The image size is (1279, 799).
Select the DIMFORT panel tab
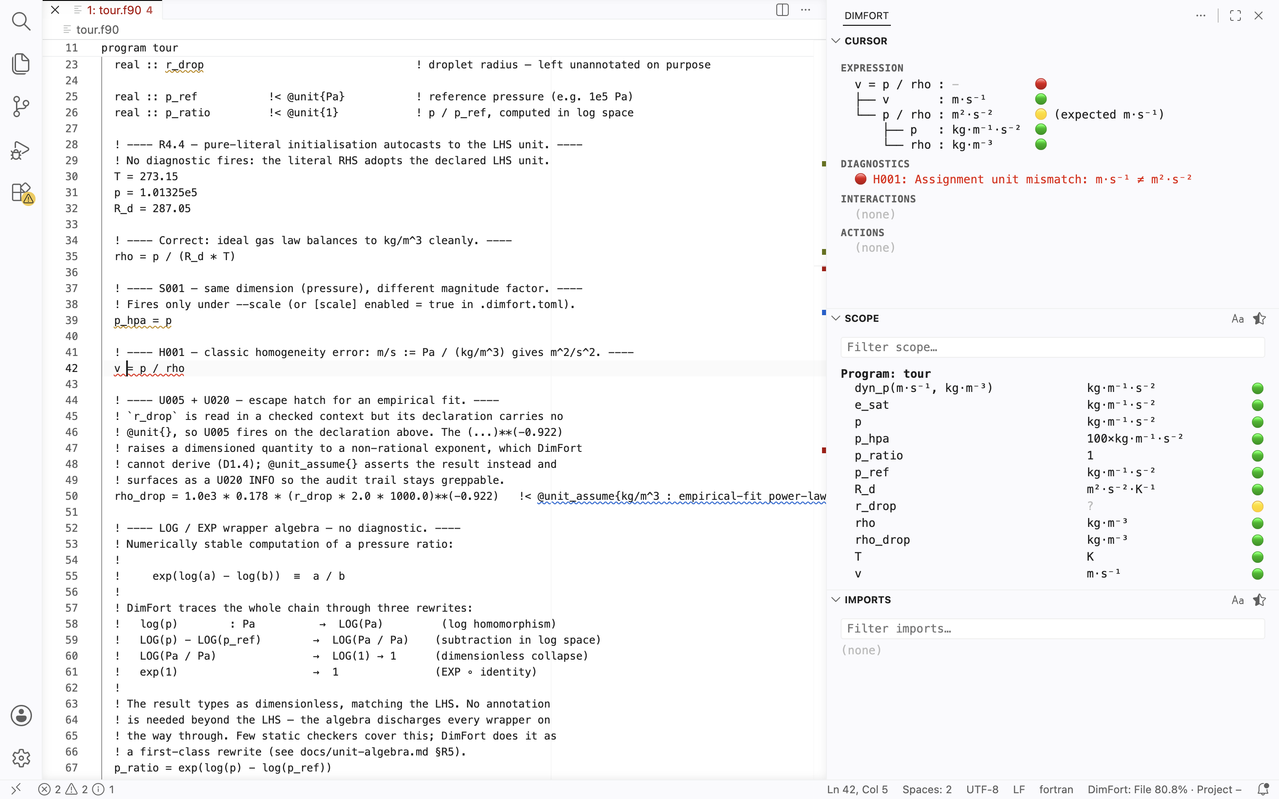[866, 16]
